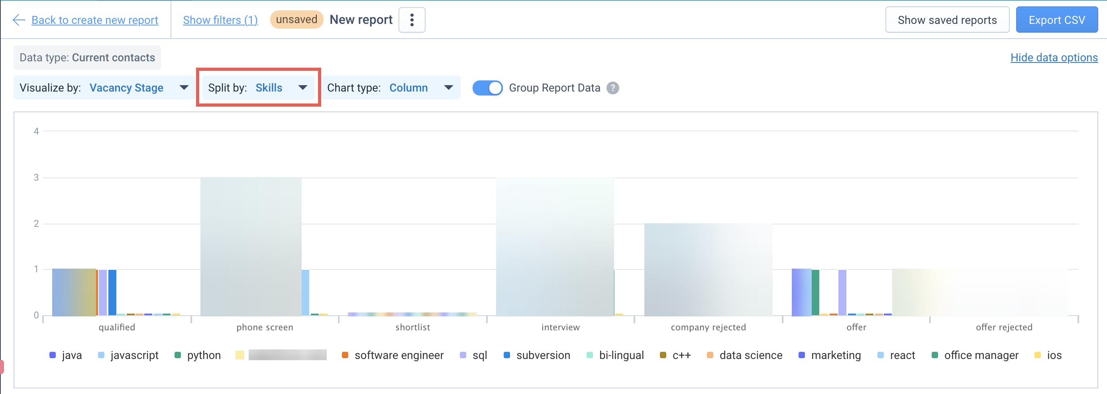Click the subversion bar in qualified group
This screenshot has width=1107, height=394.
tap(112, 293)
